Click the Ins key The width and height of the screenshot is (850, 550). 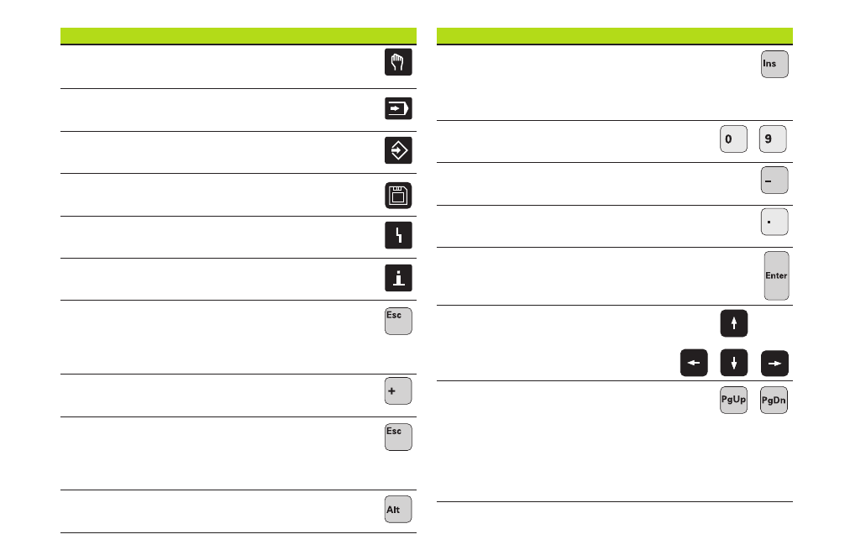(774, 64)
